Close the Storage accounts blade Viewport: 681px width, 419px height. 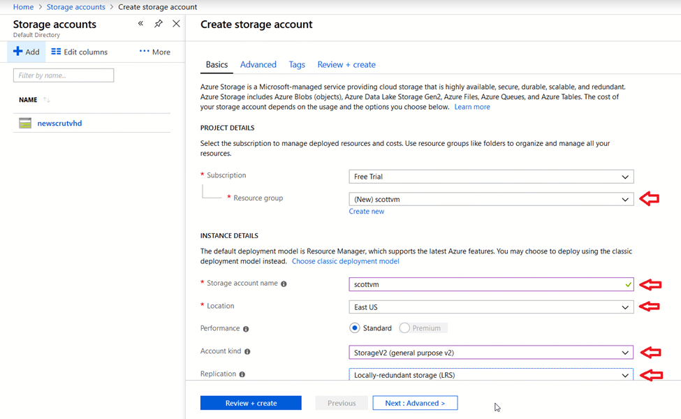[x=176, y=24]
